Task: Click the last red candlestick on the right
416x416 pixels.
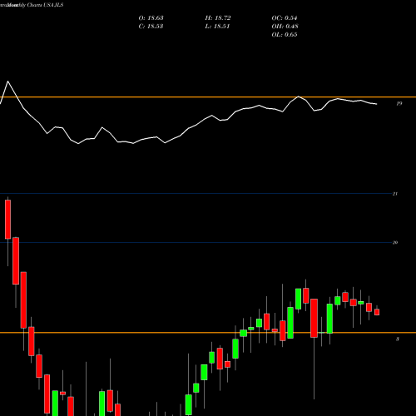Action: click(377, 312)
